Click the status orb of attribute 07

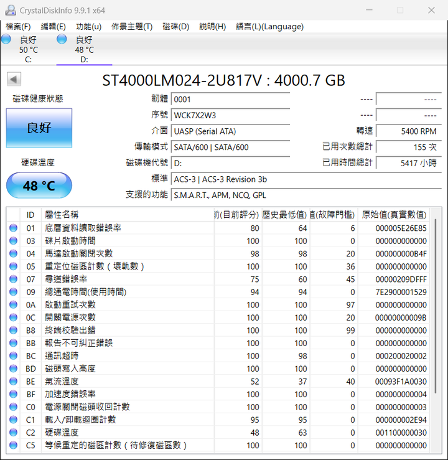click(13, 279)
